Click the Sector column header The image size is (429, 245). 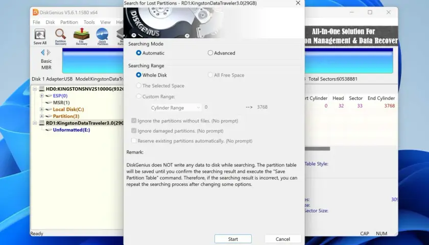point(355,98)
